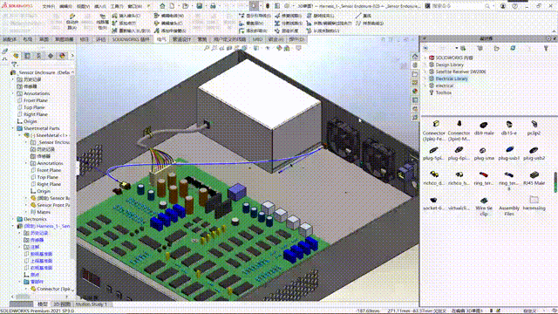Click Add to Library icon

463,48
